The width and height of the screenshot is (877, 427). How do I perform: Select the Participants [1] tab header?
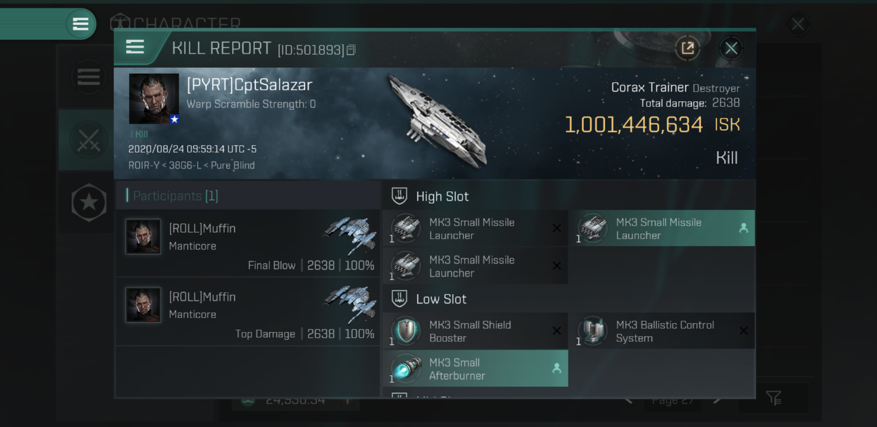point(175,196)
